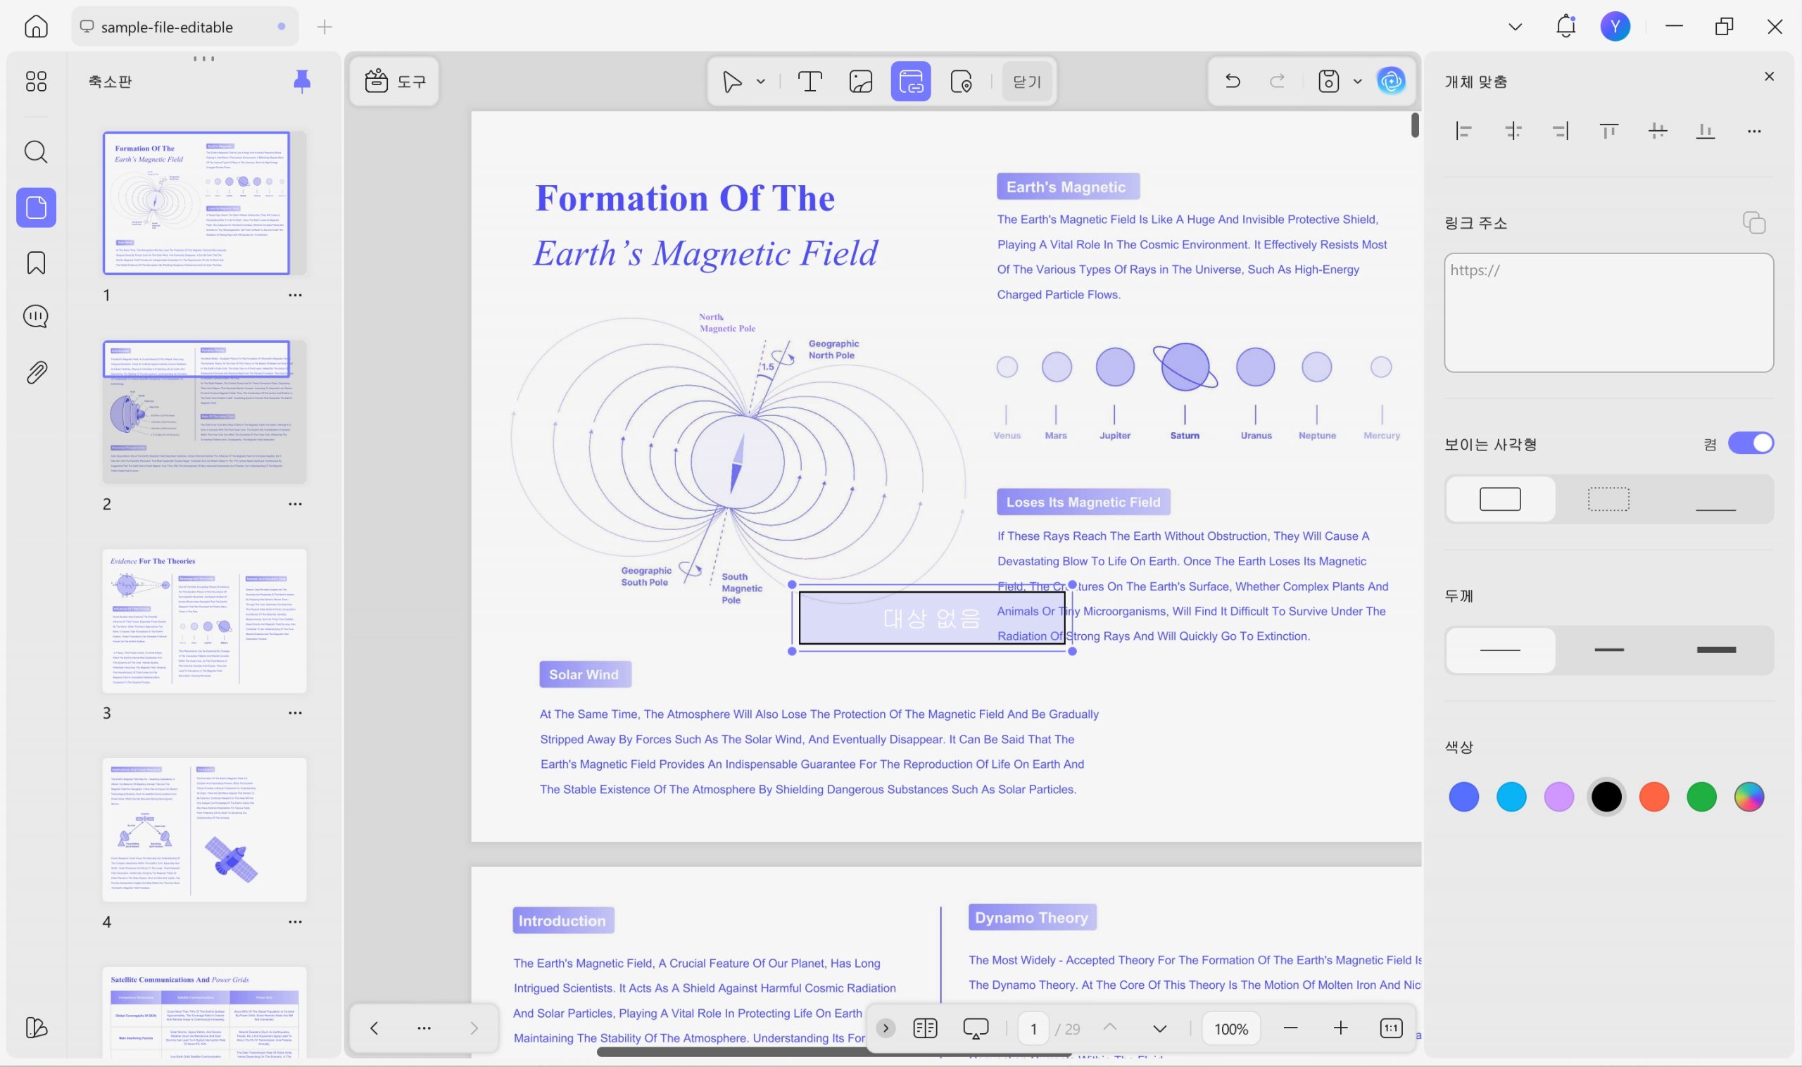The height and width of the screenshot is (1067, 1802).
Task: Open the search panel in sidebar
Action: point(36,153)
